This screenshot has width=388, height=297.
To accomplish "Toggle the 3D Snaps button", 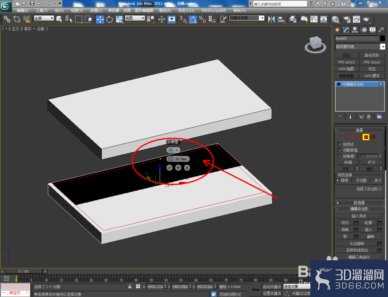I will click(x=184, y=19).
